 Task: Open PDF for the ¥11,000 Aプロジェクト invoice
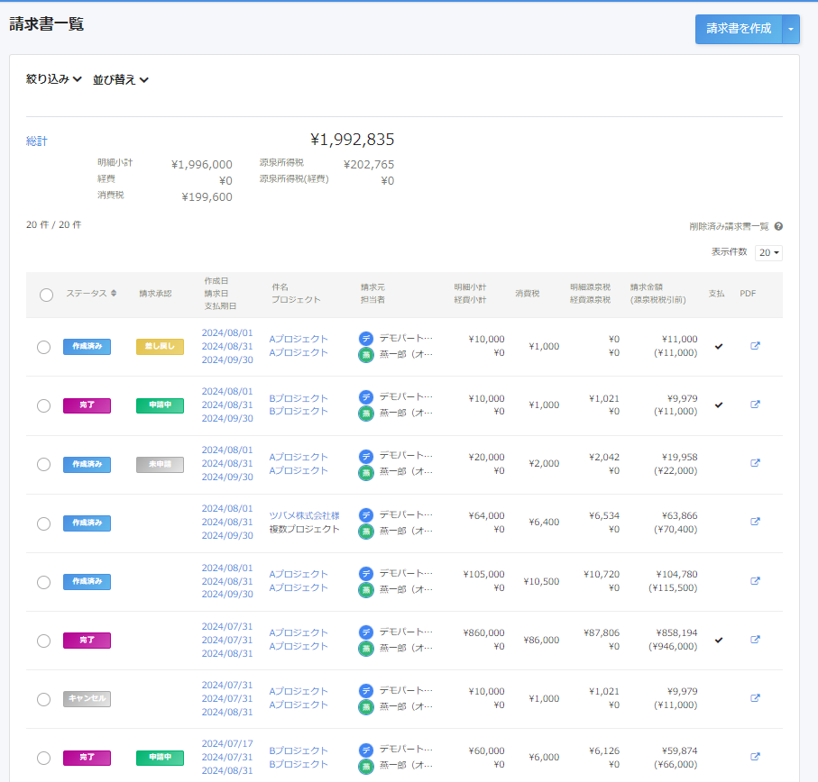[x=755, y=346]
